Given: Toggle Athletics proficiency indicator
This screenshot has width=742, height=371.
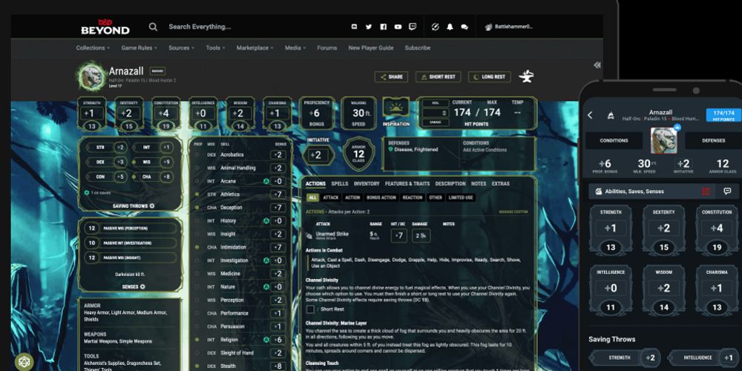Looking at the screenshot, I should click(196, 194).
